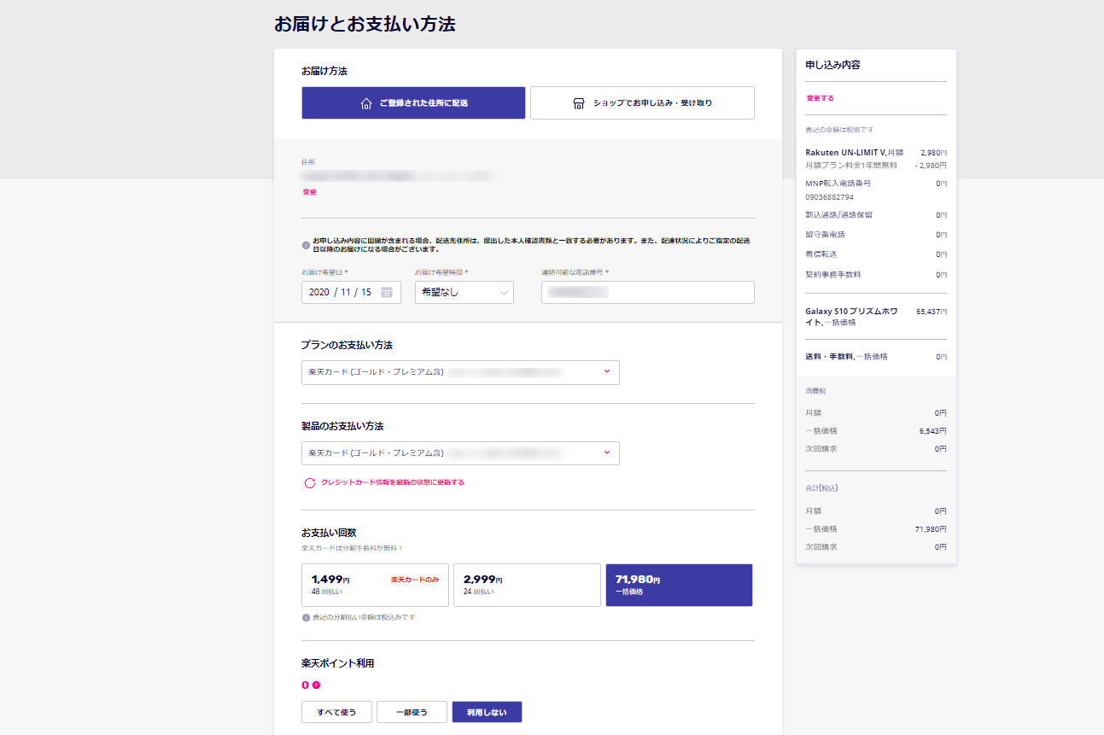Expand the product payment method dropdown
Image resolution: width=1104 pixels, height=735 pixels.
point(460,453)
